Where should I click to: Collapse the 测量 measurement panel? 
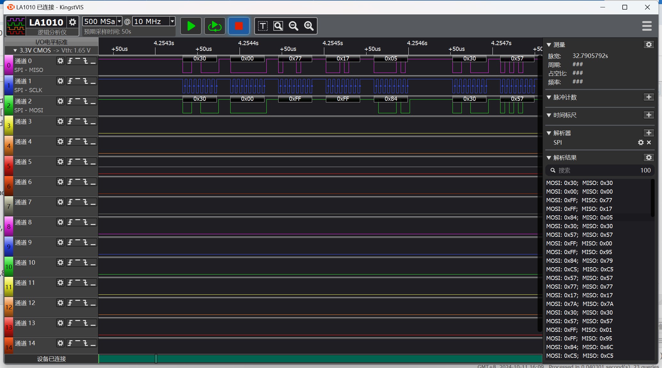coord(549,45)
